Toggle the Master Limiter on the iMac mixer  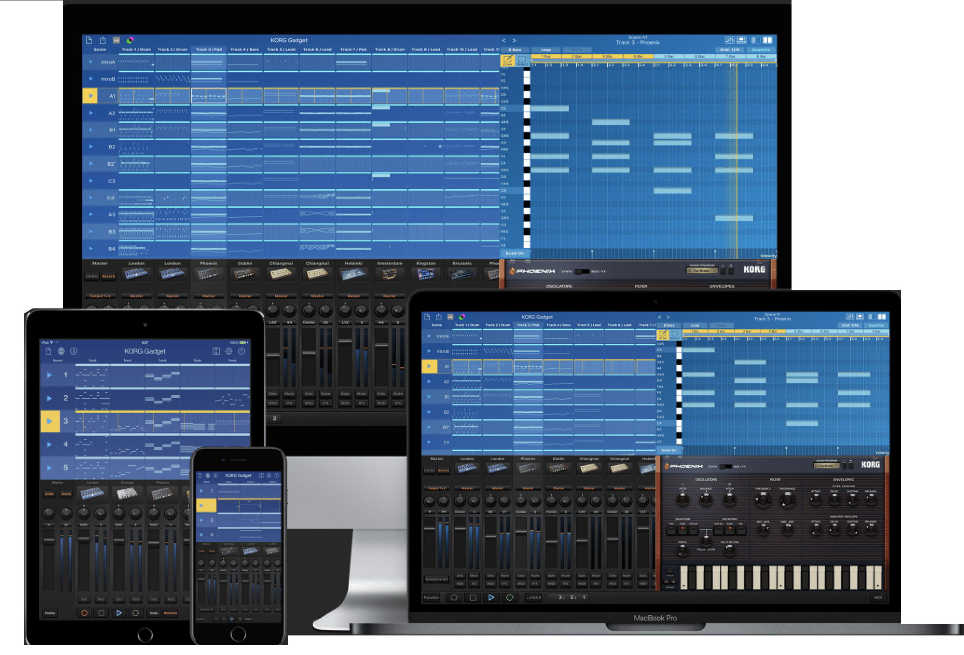coord(92,276)
